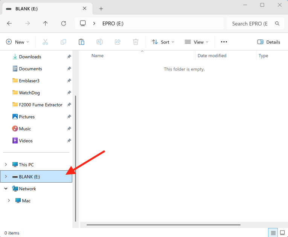Switch to details list view in status bar
The image size is (288, 237).
(x=273, y=233)
